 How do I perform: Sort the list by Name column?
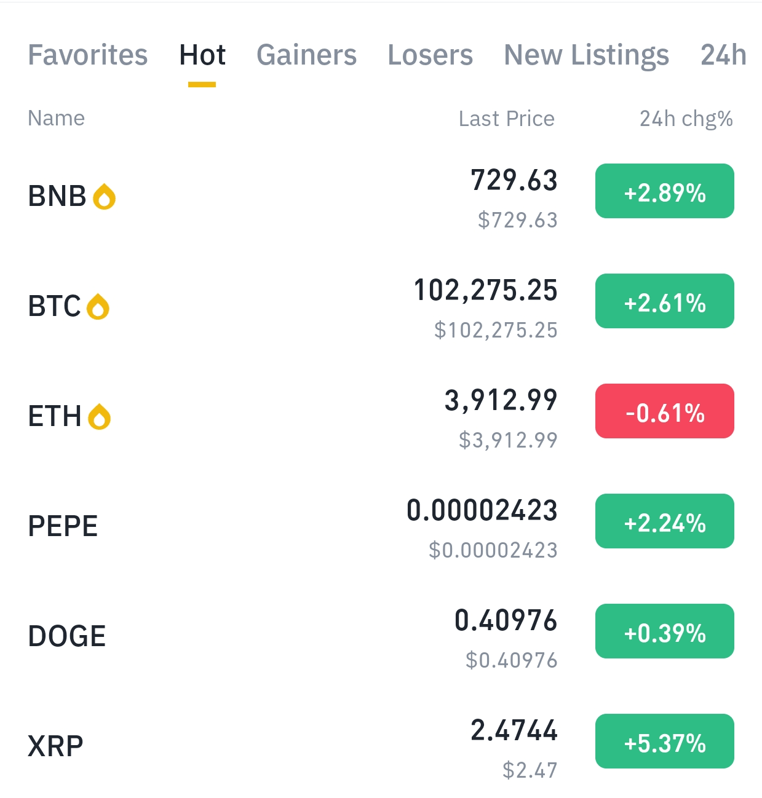point(57,118)
